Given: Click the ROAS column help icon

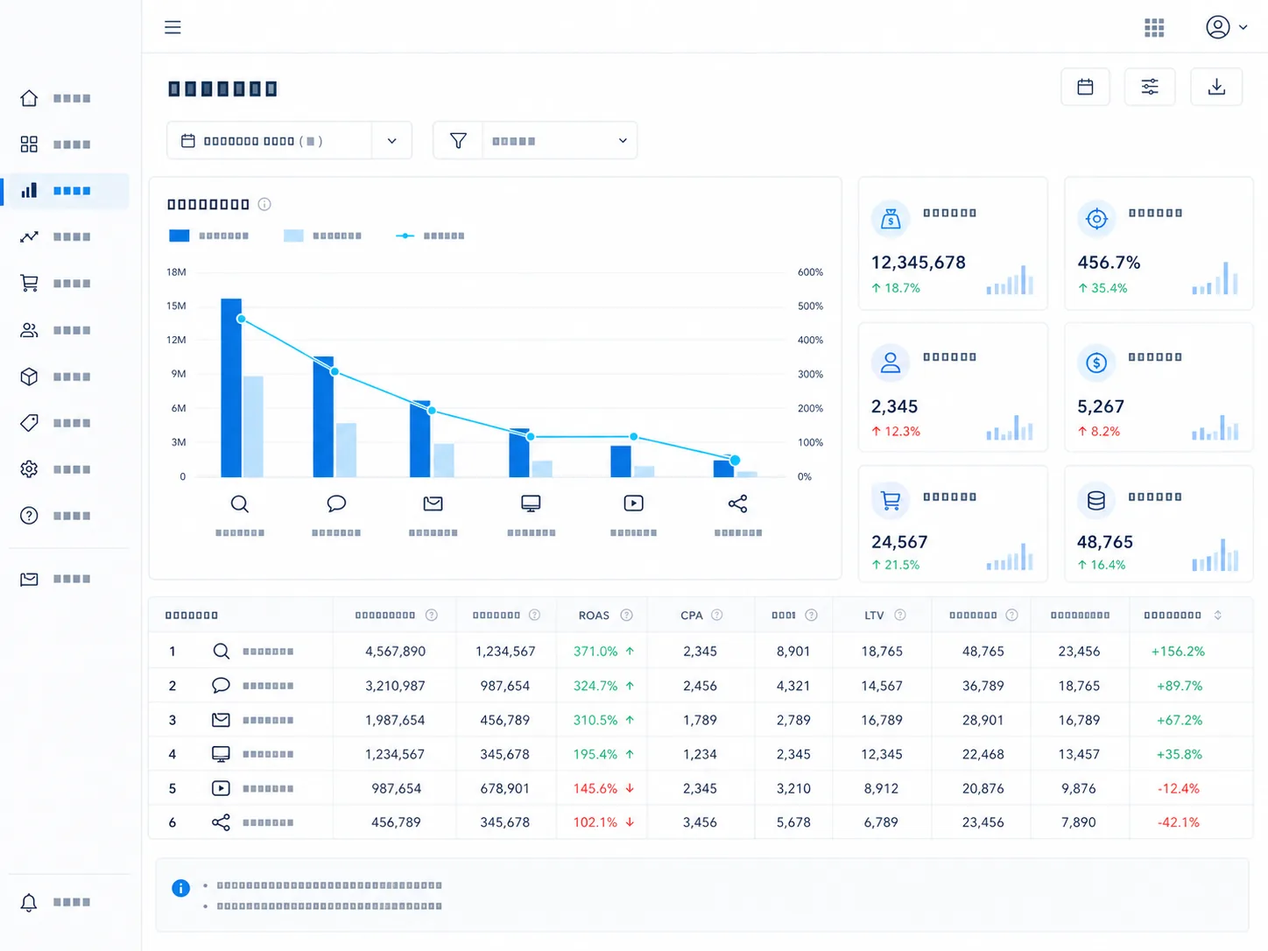Looking at the screenshot, I should pos(626,616).
